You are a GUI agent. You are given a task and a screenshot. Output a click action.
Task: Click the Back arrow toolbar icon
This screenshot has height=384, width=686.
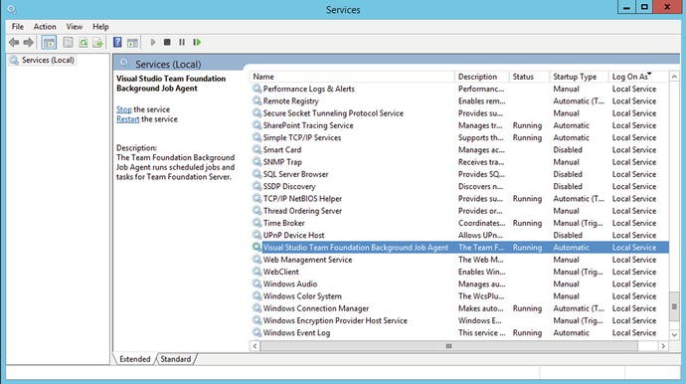pyautogui.click(x=14, y=43)
